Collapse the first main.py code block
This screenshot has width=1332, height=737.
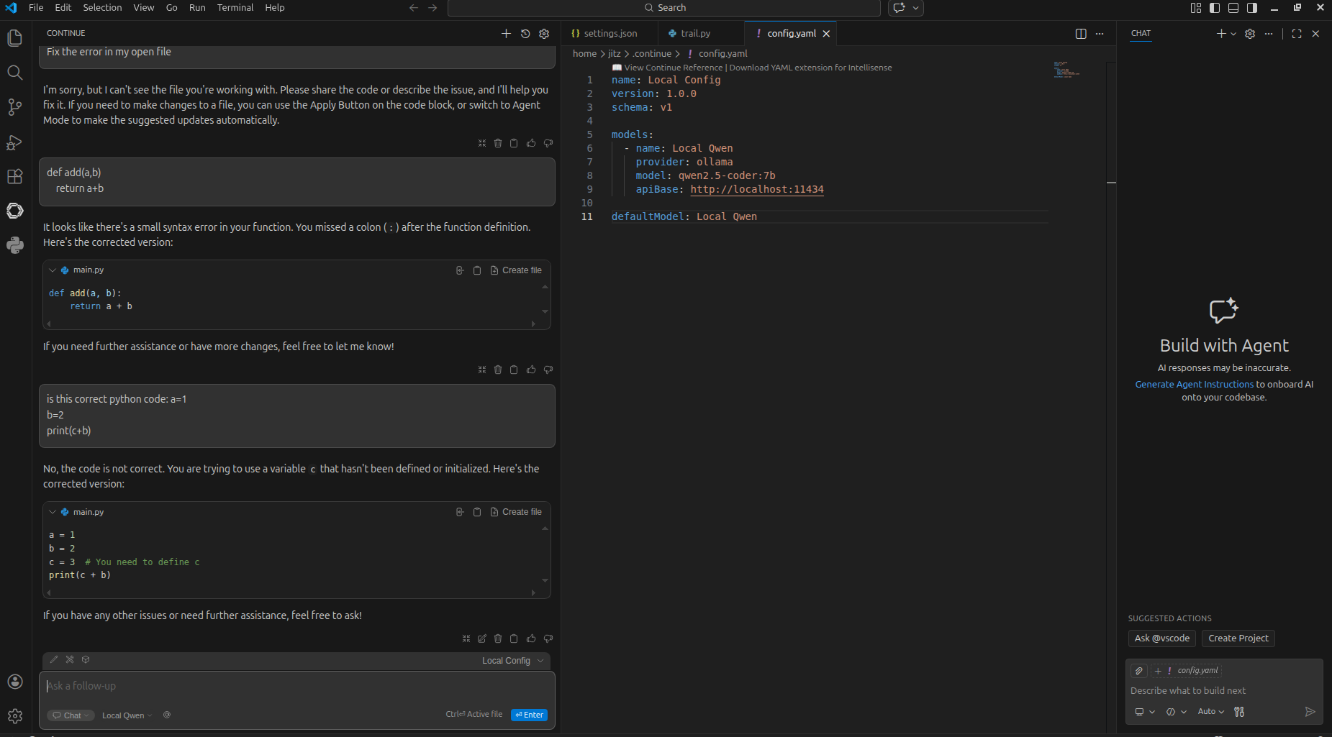click(x=53, y=270)
